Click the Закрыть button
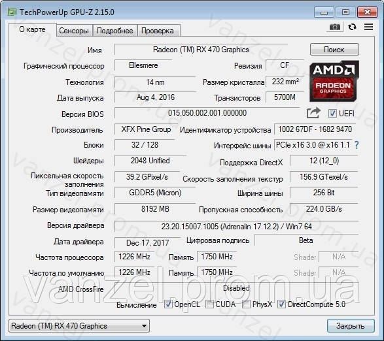 351,326
